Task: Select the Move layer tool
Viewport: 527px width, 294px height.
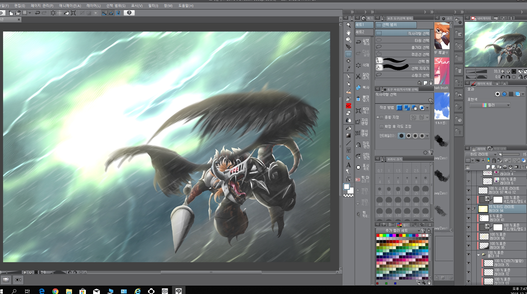Action: (348, 47)
